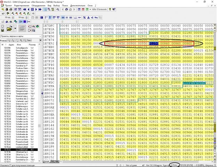Open the Поиск menu
The height and width of the screenshot is (167, 219).
65,6
